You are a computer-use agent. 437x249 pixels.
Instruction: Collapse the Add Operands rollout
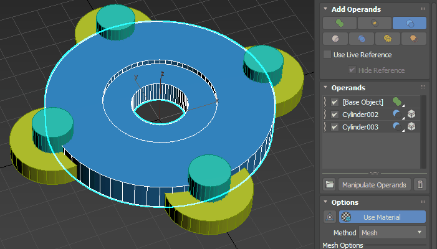[x=325, y=9]
